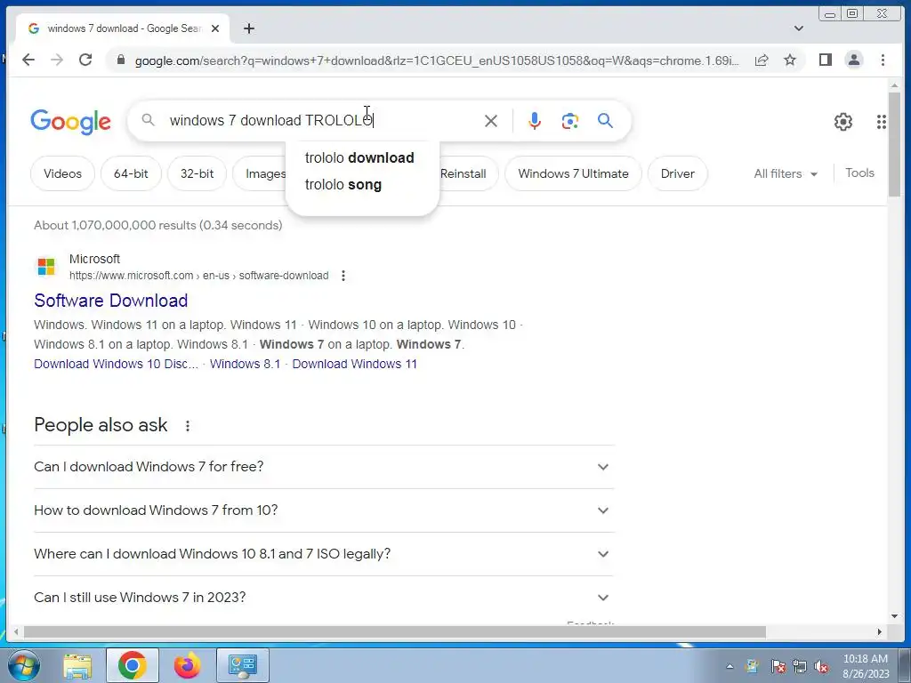Click scrollbar down arrow

[894, 617]
